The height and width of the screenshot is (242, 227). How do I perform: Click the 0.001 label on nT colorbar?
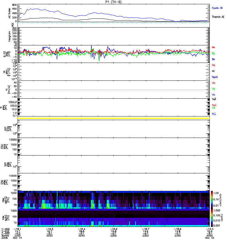click(216, 225)
